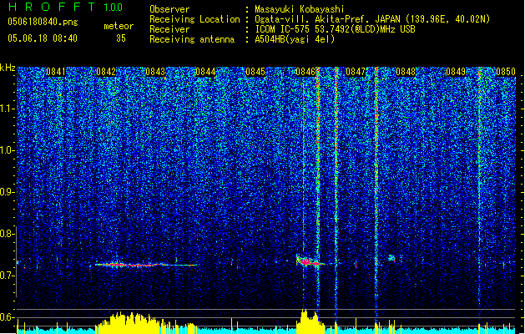Click the small faint echo before 0848
Image resolution: width=525 pixels, height=334 pixels.
(391, 258)
